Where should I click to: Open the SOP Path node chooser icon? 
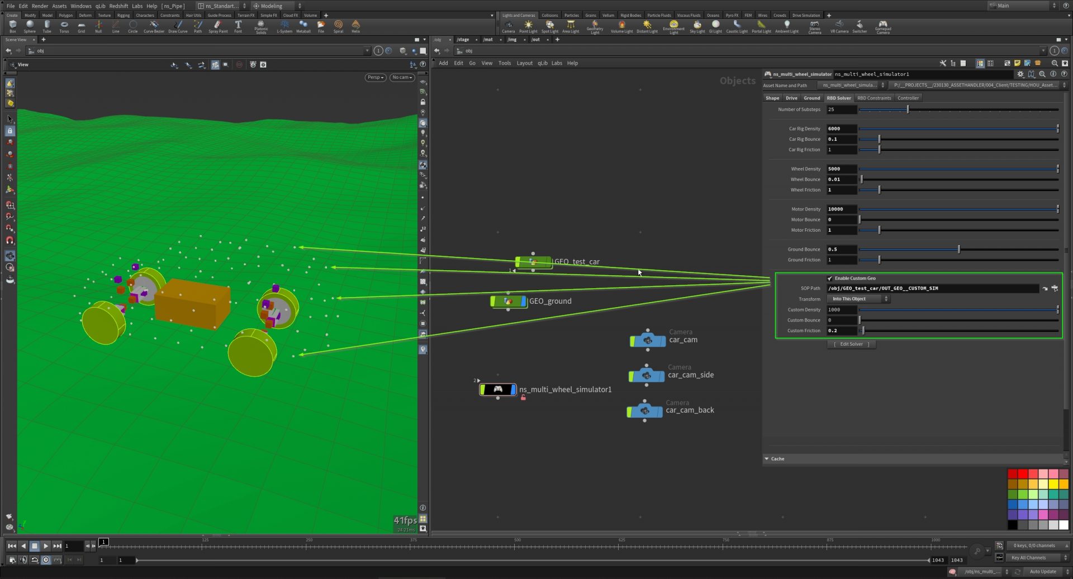coord(1054,289)
